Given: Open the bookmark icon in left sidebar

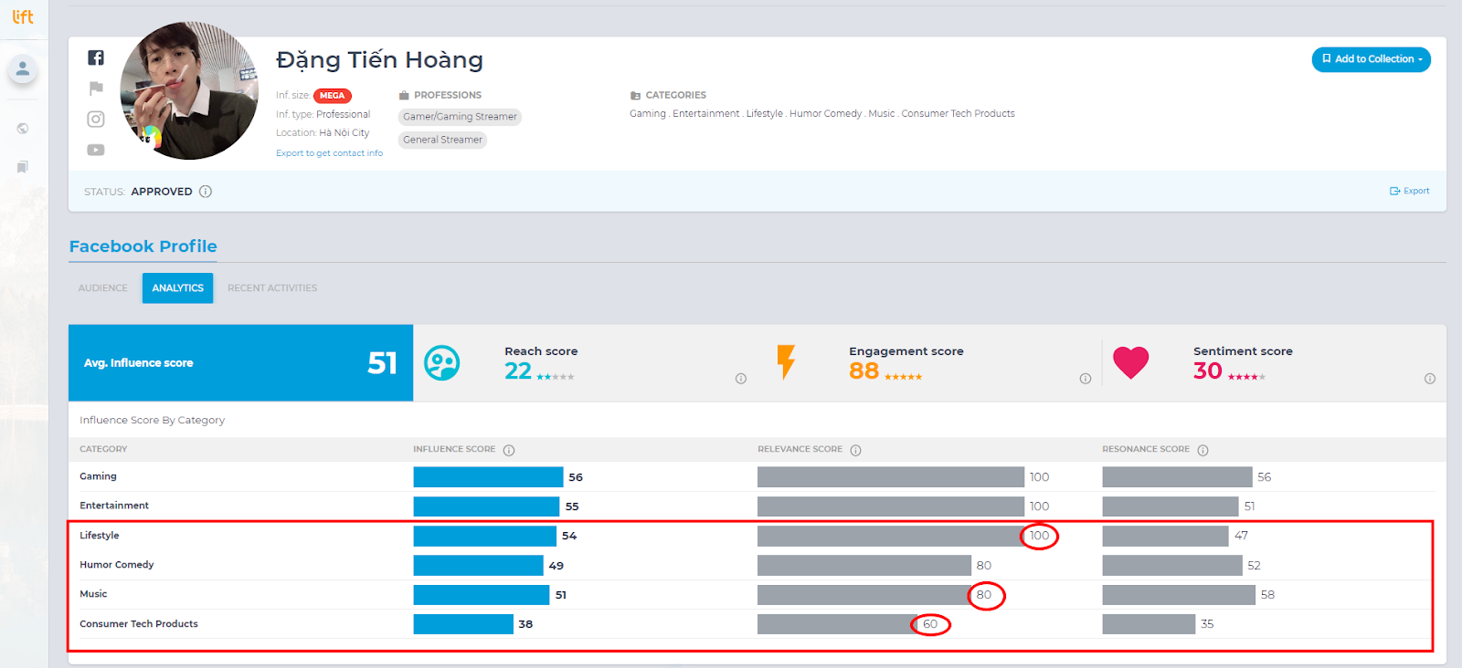Looking at the screenshot, I should coord(23,167).
